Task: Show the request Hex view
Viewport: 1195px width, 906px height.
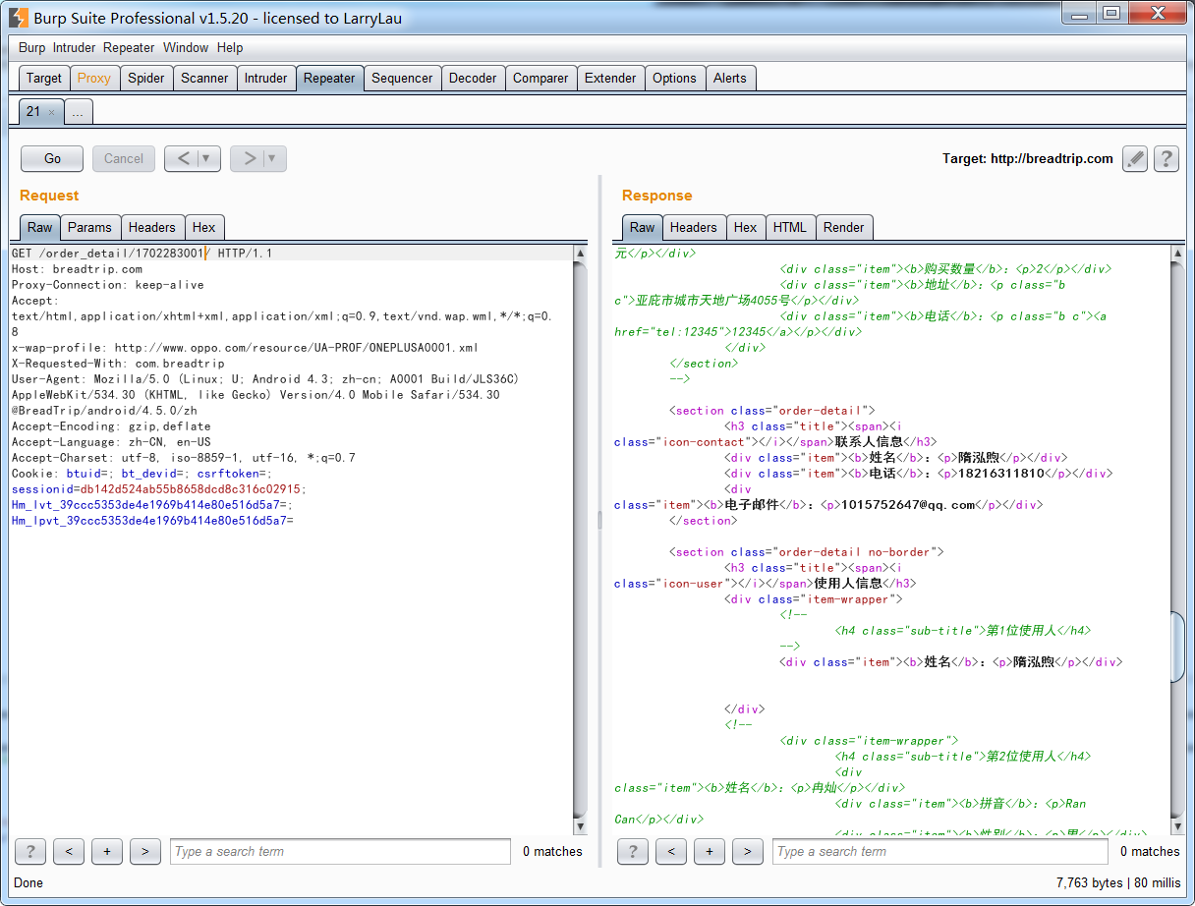Action: point(204,227)
